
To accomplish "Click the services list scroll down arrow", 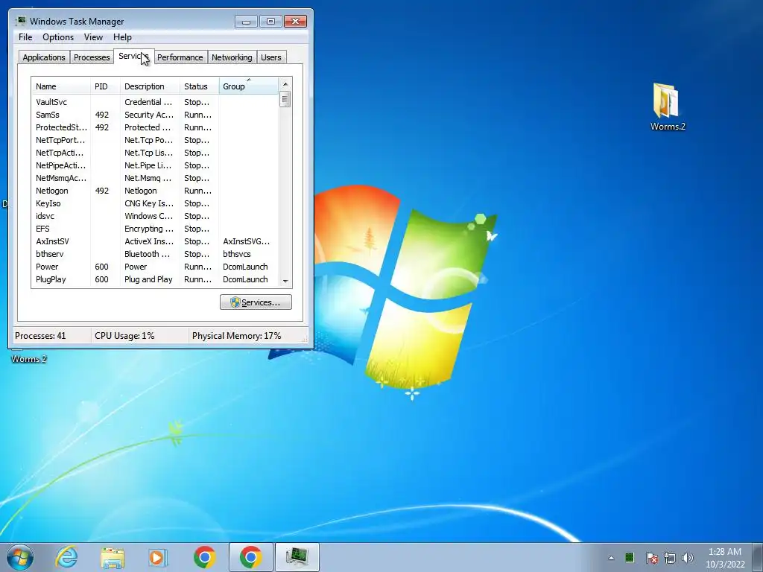I will point(285,281).
